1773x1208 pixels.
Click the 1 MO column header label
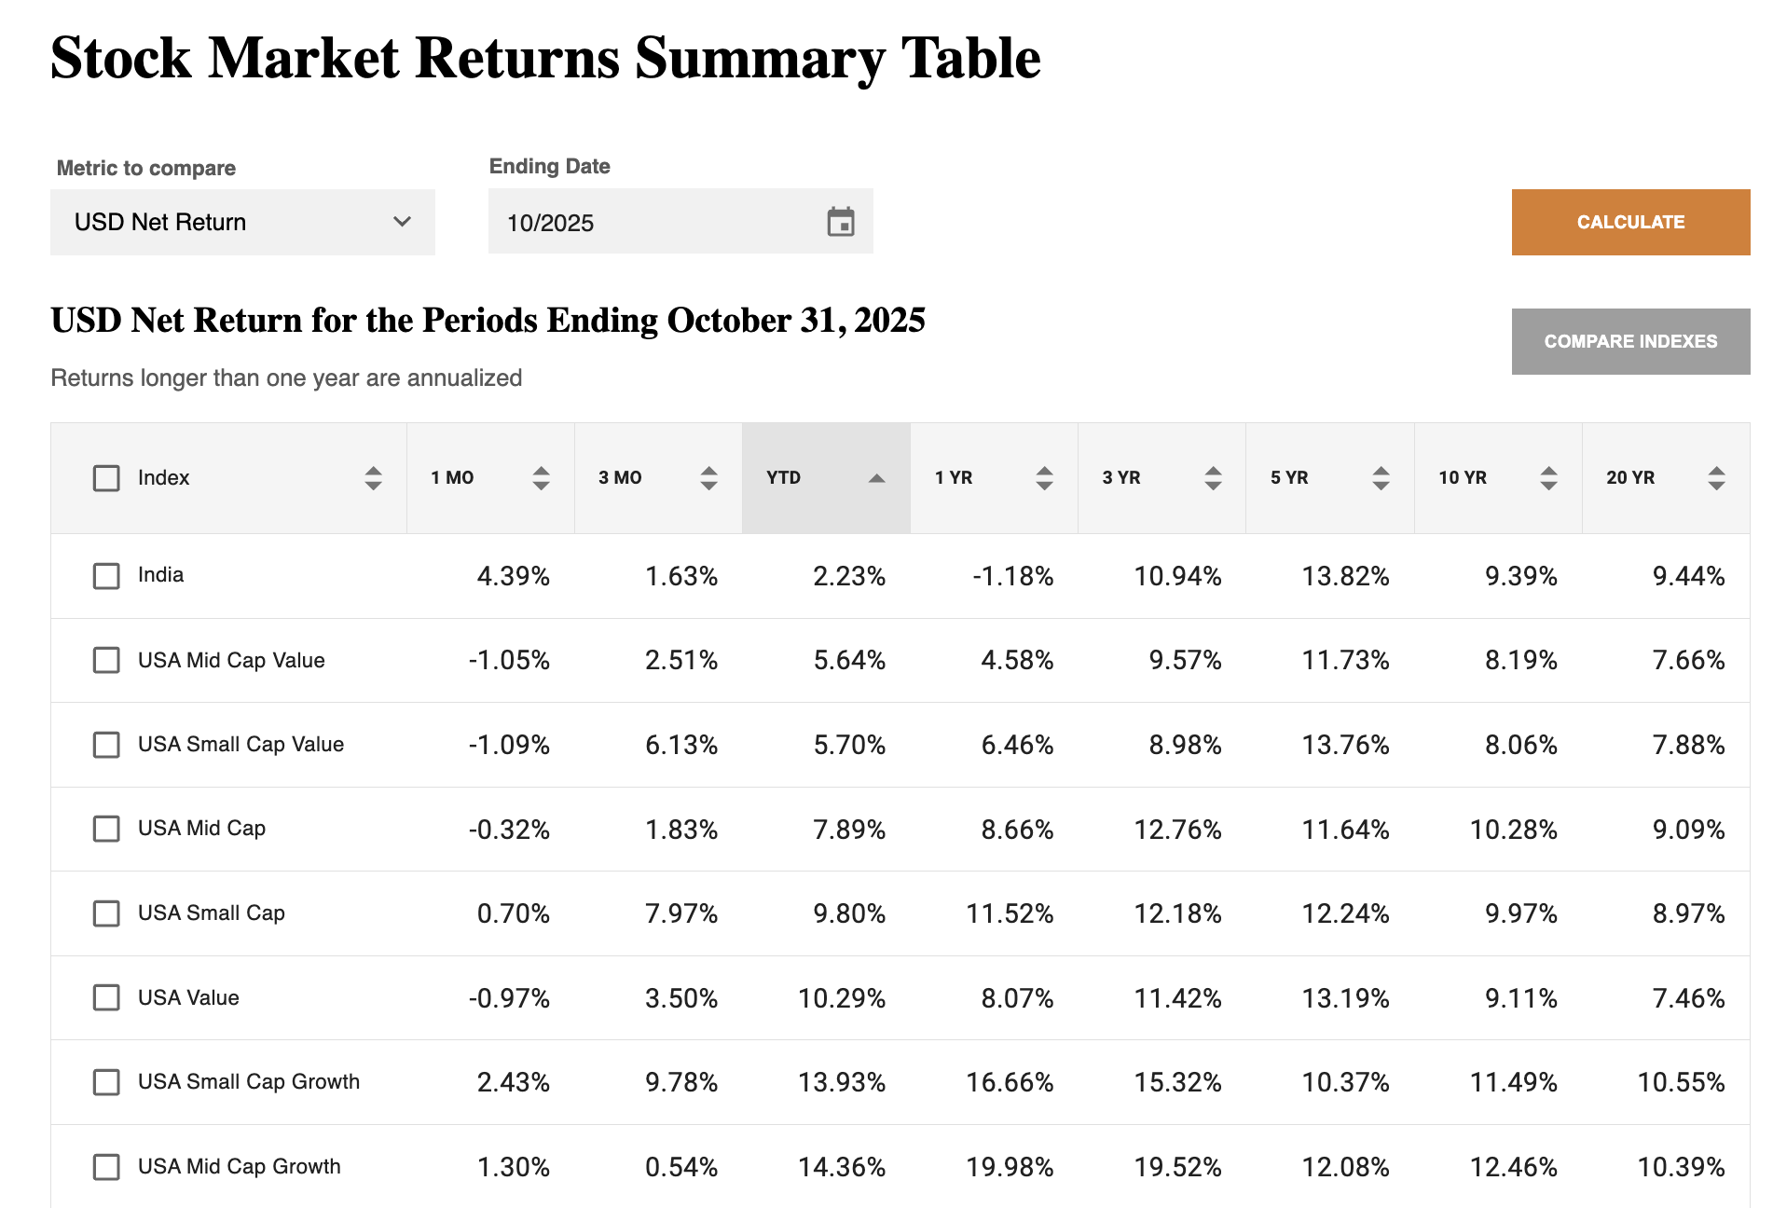point(452,478)
